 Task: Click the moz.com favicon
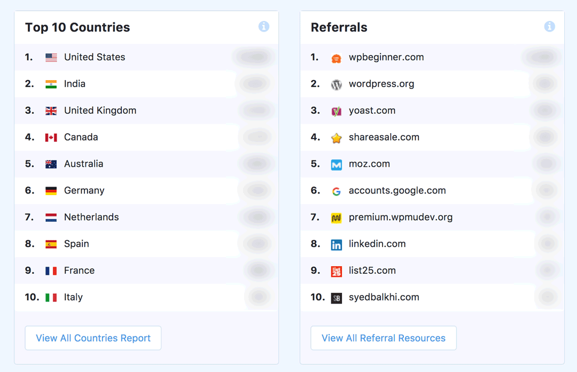click(337, 165)
